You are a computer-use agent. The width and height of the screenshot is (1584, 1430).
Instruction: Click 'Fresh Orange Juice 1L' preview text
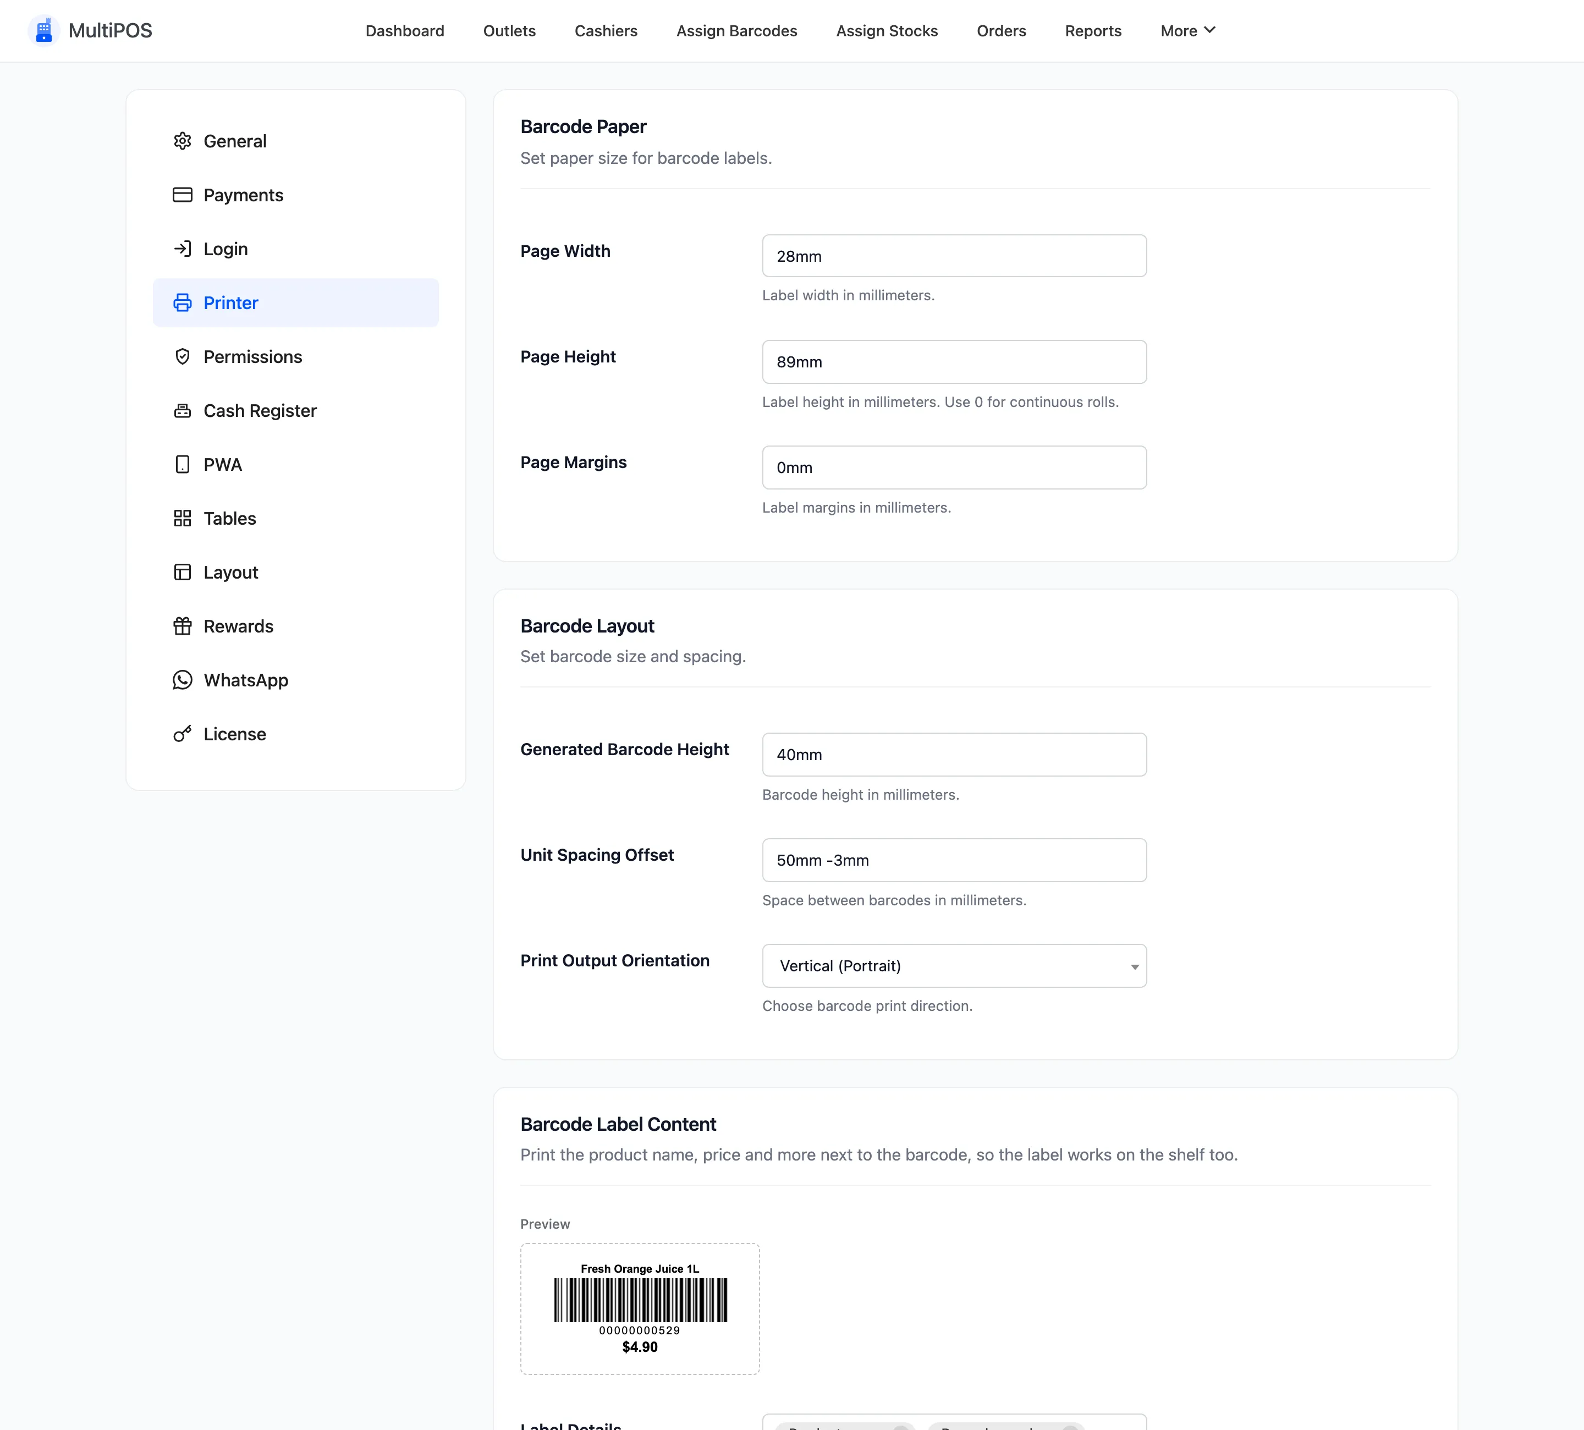tap(640, 1269)
